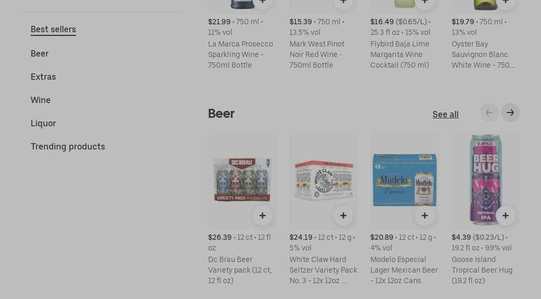Open Wine category in sidebar
Image resolution: width=541 pixels, height=299 pixels.
(x=41, y=100)
